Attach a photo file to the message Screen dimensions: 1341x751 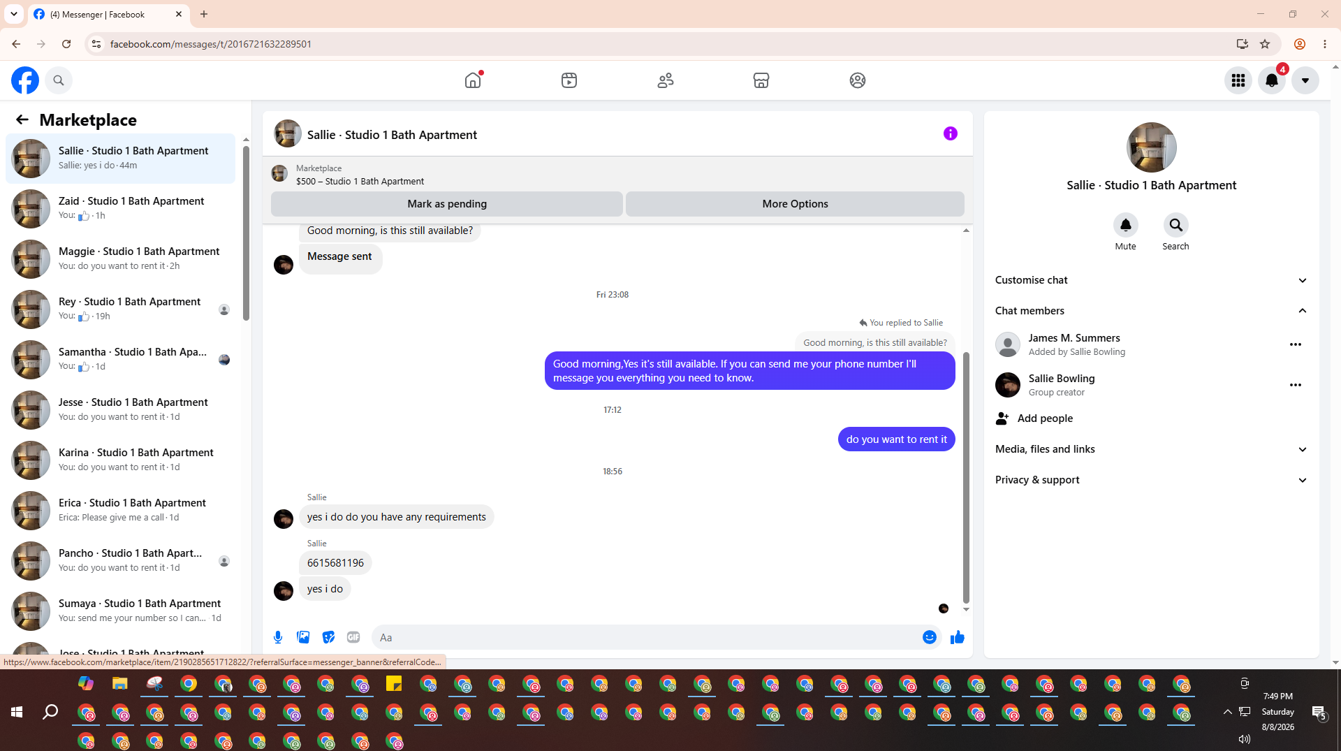click(303, 637)
